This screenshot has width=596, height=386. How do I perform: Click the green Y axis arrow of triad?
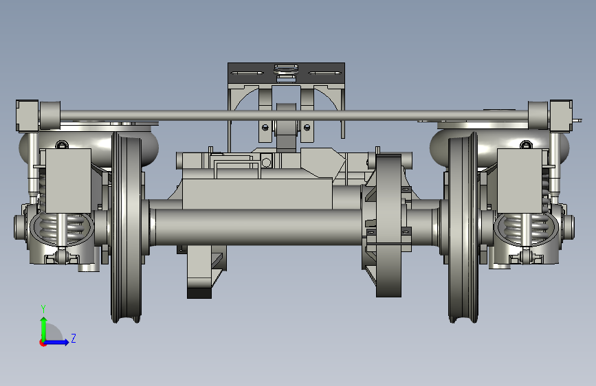pos(44,328)
